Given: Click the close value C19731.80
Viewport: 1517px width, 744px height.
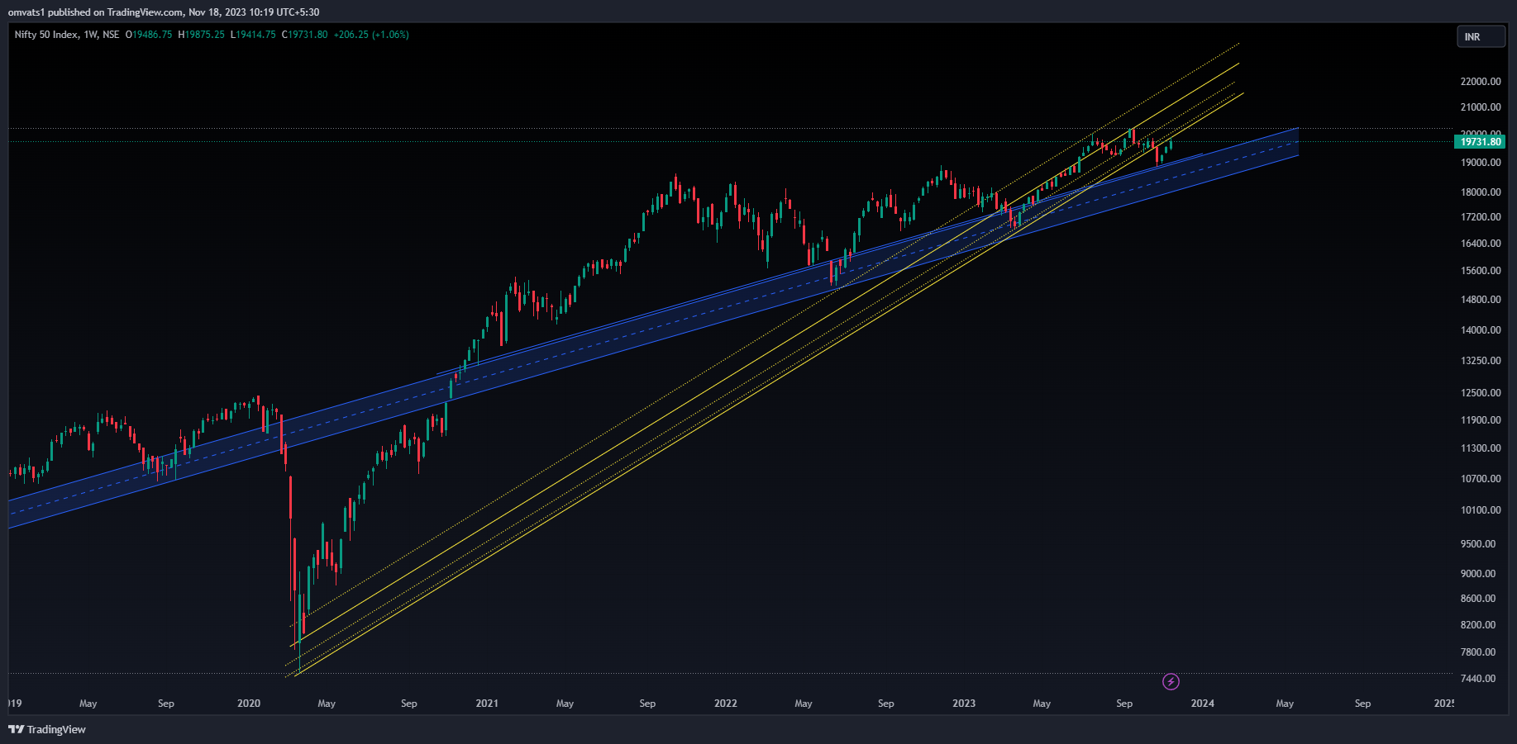Looking at the screenshot, I should (x=304, y=35).
